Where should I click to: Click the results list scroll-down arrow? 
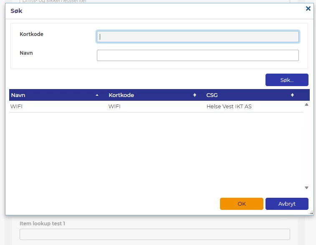(306, 188)
